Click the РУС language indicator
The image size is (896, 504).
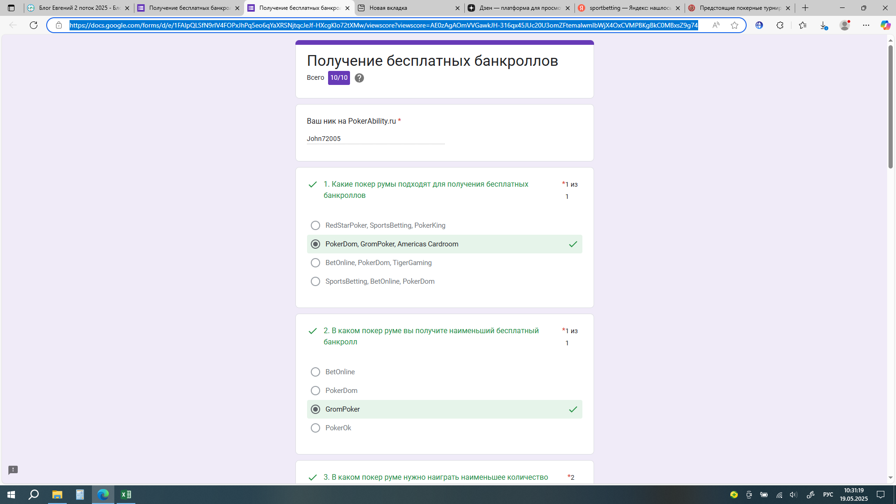(828, 495)
